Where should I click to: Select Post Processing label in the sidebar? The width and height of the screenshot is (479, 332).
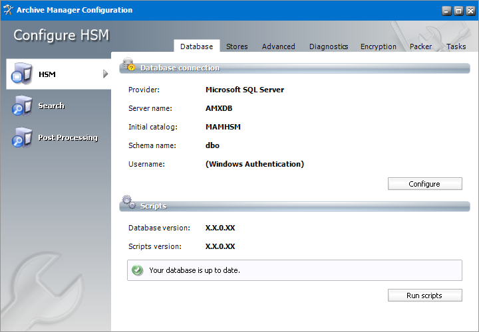click(68, 137)
